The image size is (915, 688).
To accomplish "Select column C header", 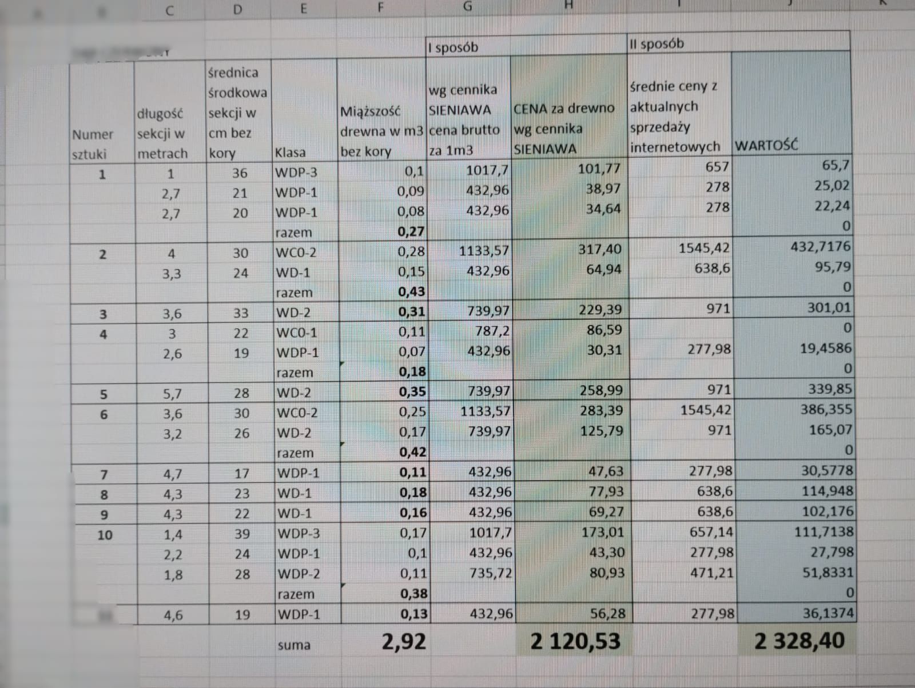I will (x=169, y=10).
